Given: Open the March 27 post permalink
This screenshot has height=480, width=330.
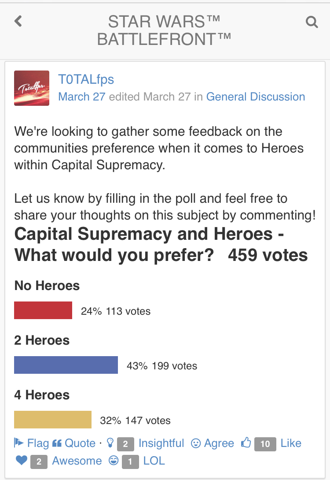Looking at the screenshot, I should pyautogui.click(x=82, y=97).
